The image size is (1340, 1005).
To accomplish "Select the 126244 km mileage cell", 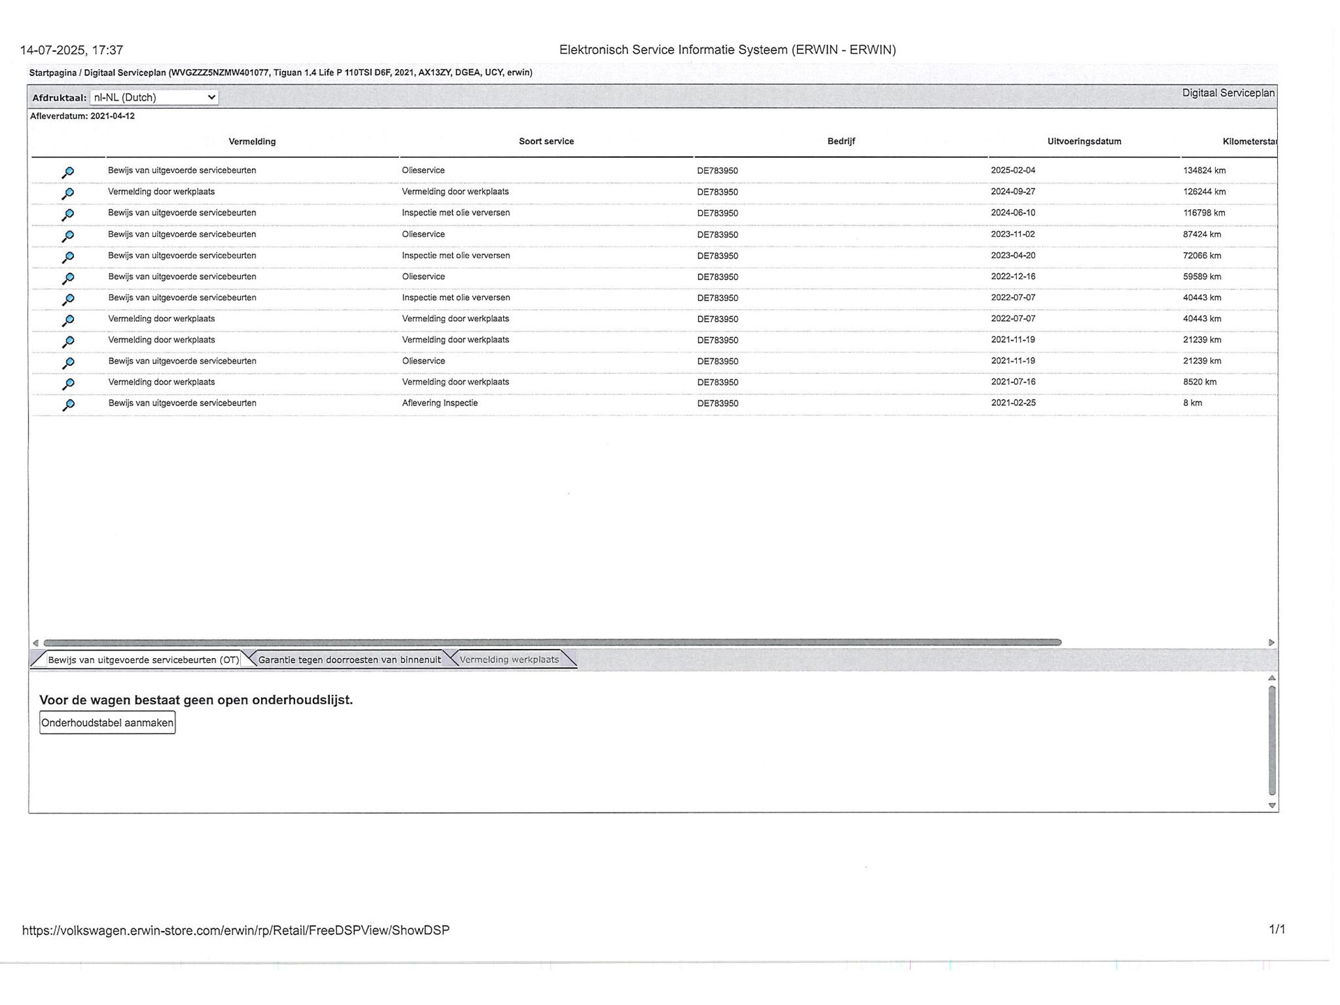I will point(1204,192).
